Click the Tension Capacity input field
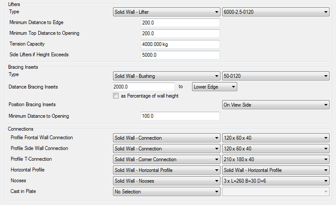The height and width of the screenshot is (205, 336). [x=180, y=44]
